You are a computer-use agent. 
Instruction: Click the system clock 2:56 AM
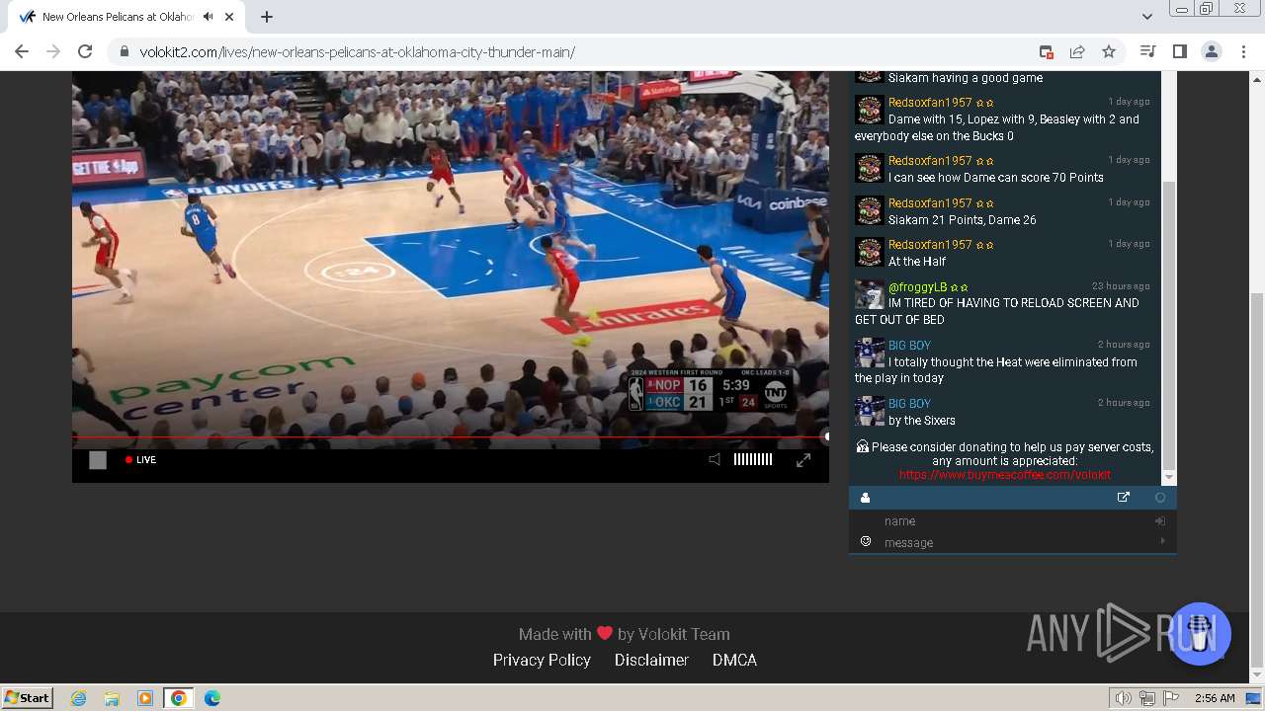(1215, 698)
